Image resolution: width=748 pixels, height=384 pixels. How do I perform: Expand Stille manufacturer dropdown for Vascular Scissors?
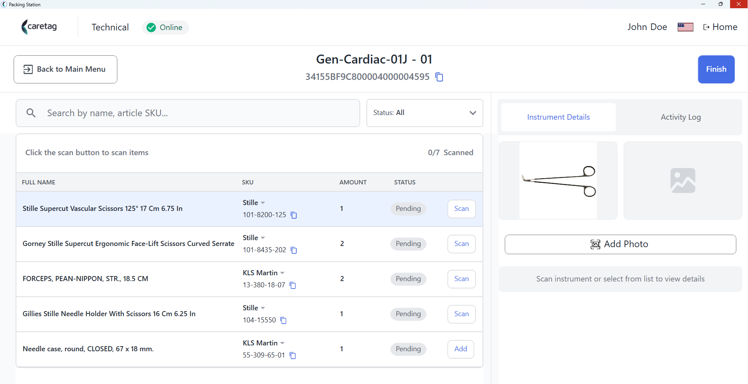coord(263,203)
